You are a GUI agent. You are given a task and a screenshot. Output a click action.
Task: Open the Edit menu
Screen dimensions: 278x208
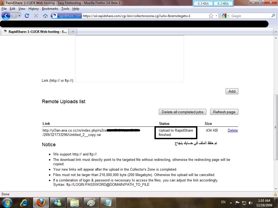[12, 9]
